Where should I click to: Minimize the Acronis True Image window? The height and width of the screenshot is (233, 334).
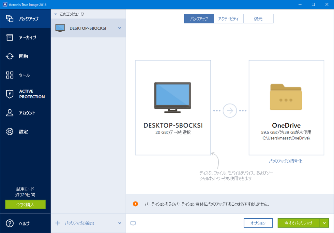pos(300,5)
